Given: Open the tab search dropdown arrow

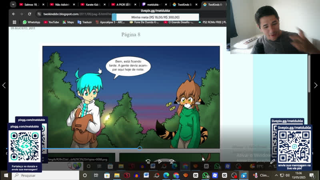Looking at the screenshot, I should click(x=13, y=4).
